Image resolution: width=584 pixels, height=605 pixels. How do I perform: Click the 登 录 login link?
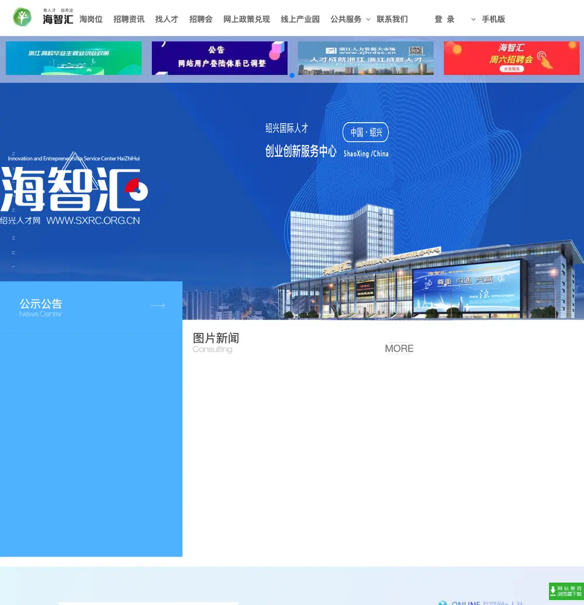coord(444,19)
